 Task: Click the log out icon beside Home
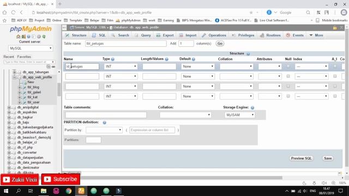pyautogui.click(x=23, y=36)
